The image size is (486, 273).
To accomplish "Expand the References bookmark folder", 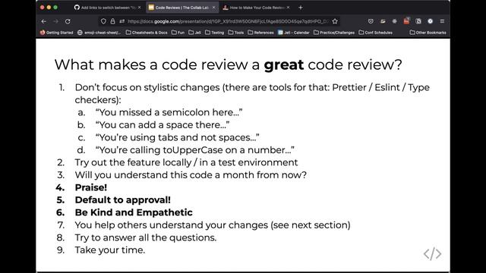I will (260, 33).
